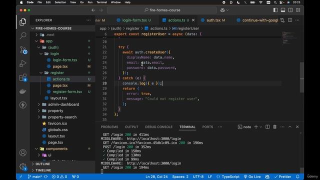The width and height of the screenshot is (320, 180).
Task: Toggle the primary side bar layout icon
Action: (x=275, y=10)
